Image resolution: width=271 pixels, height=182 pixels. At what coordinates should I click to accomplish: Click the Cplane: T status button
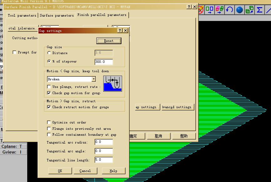click(13, 146)
